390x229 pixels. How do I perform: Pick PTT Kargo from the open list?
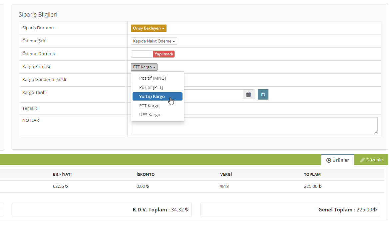149,106
